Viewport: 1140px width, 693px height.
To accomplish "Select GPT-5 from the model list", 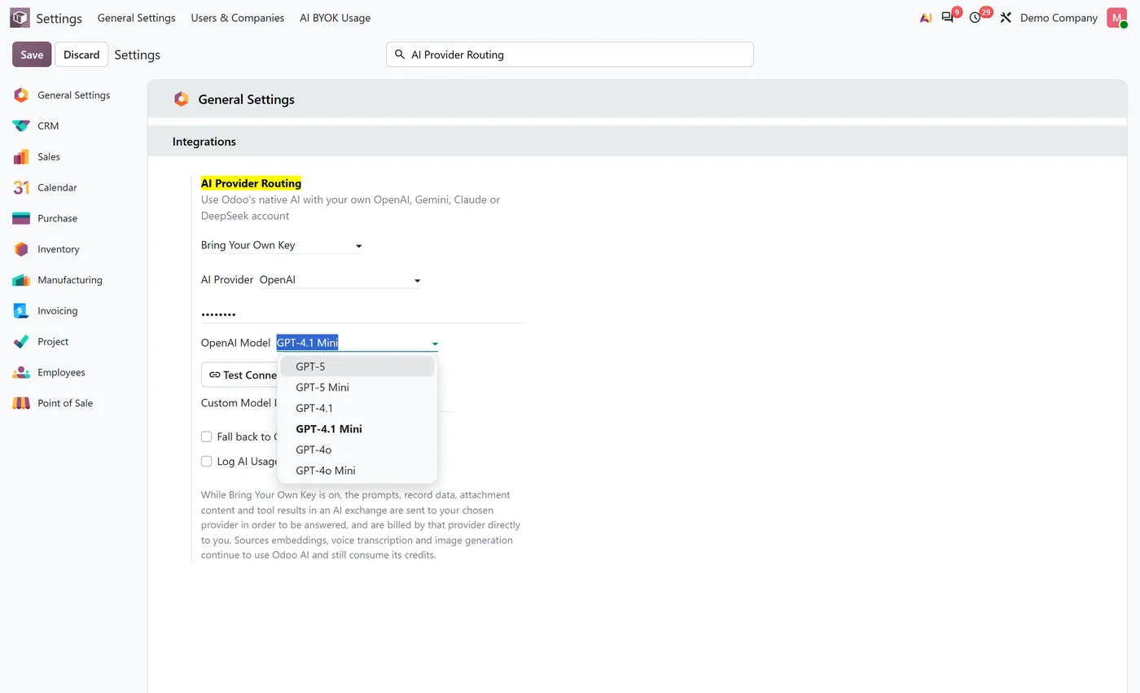I will [x=357, y=366].
